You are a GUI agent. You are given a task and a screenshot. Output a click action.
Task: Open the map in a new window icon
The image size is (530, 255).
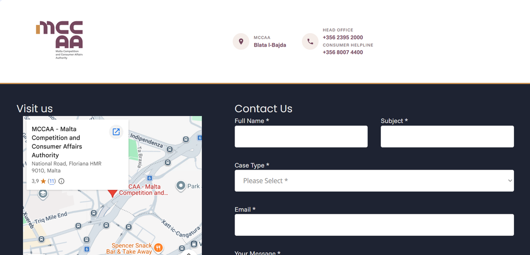[x=116, y=132]
